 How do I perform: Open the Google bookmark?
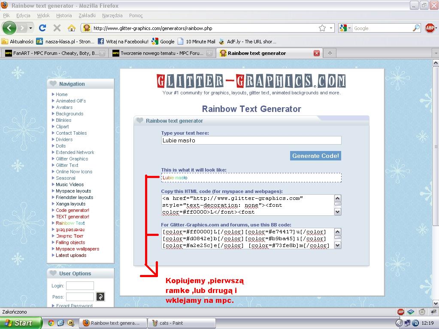pyautogui.click(x=163, y=42)
